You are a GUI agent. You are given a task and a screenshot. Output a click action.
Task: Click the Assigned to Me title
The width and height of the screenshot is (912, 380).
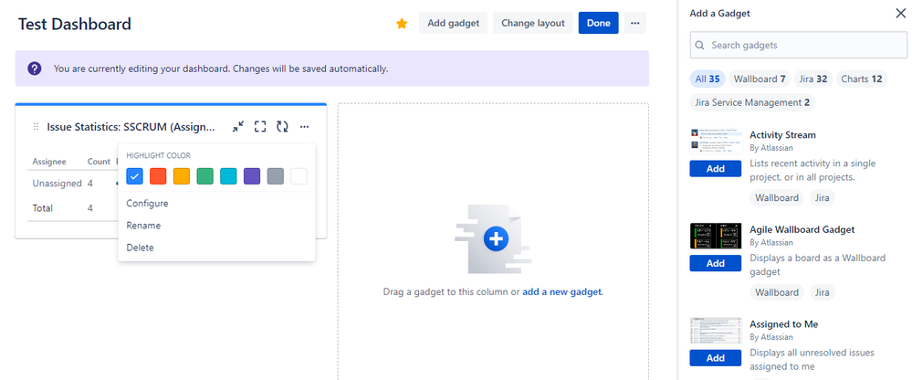point(783,324)
